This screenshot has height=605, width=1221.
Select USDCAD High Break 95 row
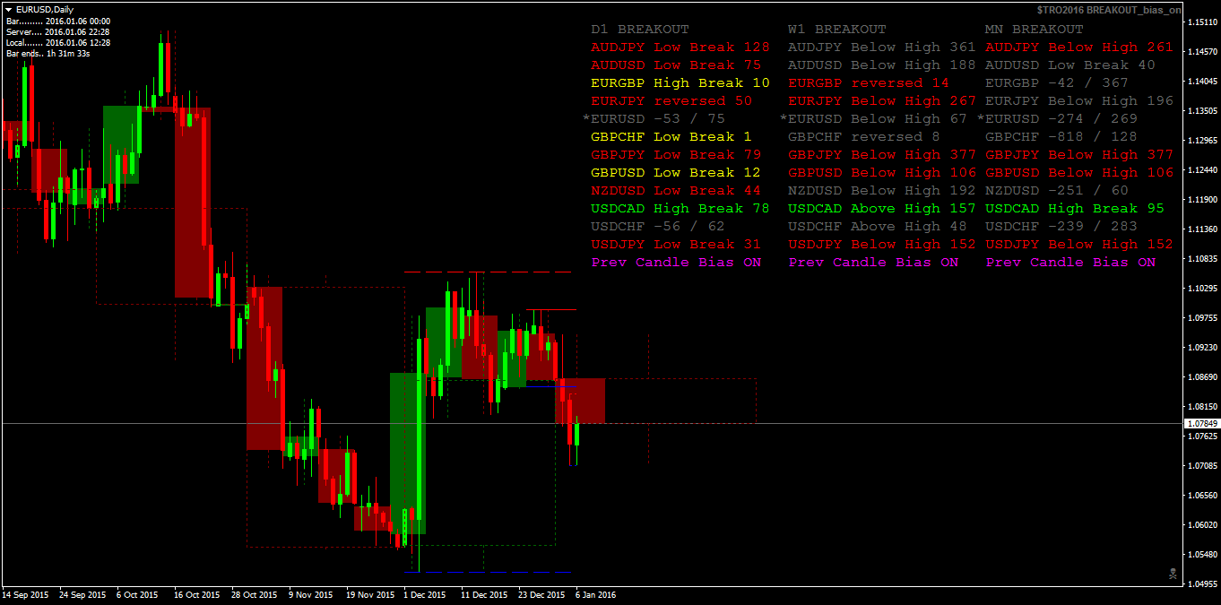click(x=1075, y=209)
